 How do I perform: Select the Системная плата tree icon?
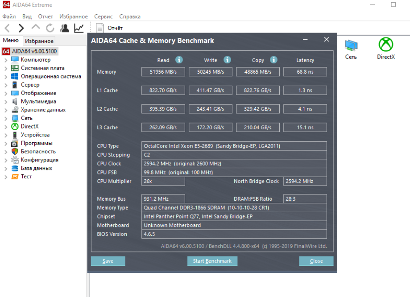click(15, 68)
